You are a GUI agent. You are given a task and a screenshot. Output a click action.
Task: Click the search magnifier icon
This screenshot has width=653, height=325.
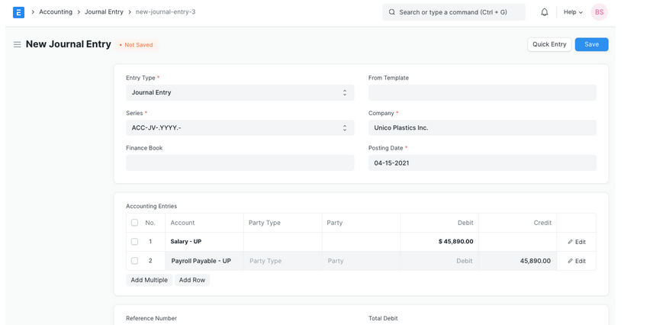coord(392,12)
